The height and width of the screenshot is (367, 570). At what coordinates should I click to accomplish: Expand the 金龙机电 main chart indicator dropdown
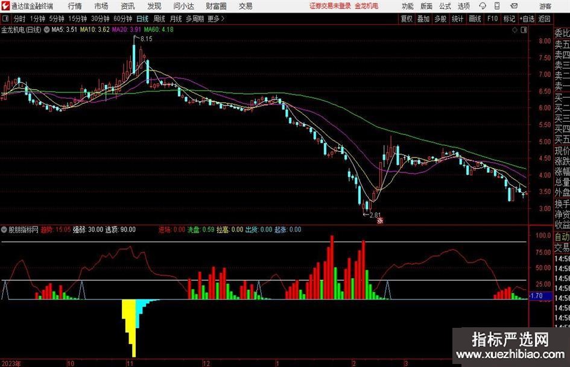click(46, 30)
